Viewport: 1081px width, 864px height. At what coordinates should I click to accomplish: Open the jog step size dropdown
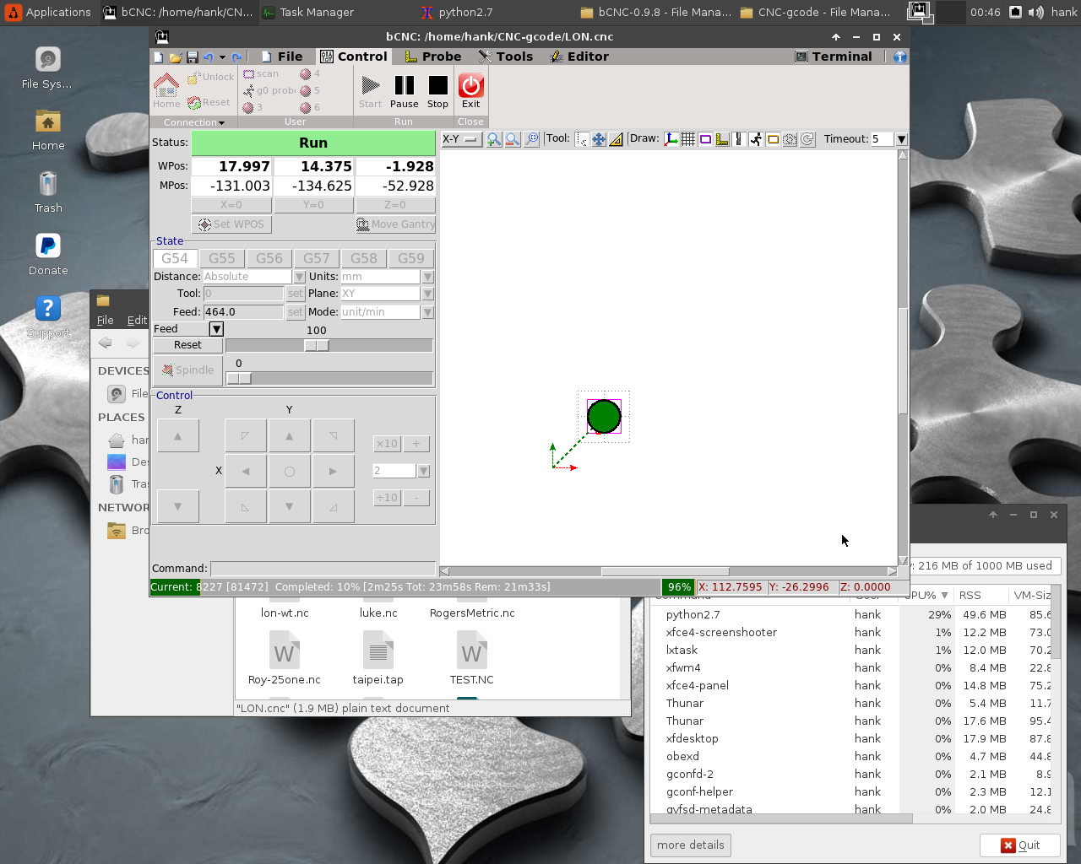(x=423, y=471)
